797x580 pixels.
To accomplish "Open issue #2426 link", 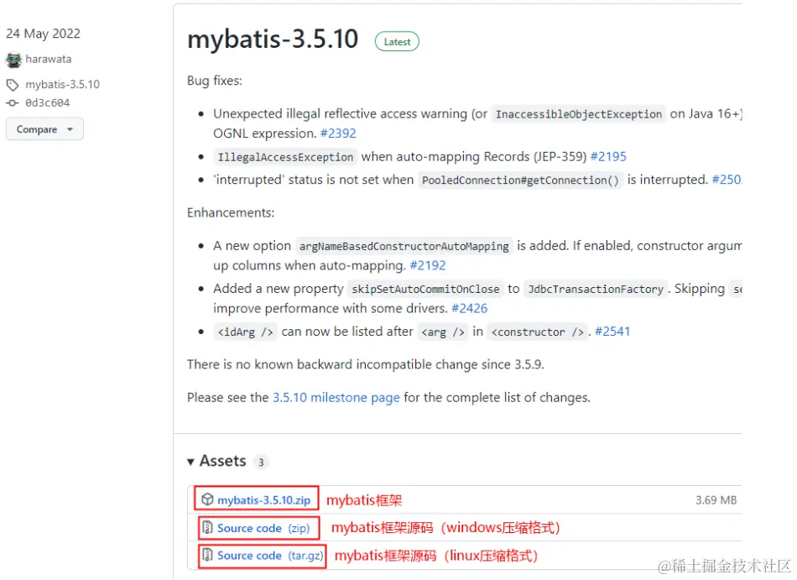I will click(x=469, y=308).
